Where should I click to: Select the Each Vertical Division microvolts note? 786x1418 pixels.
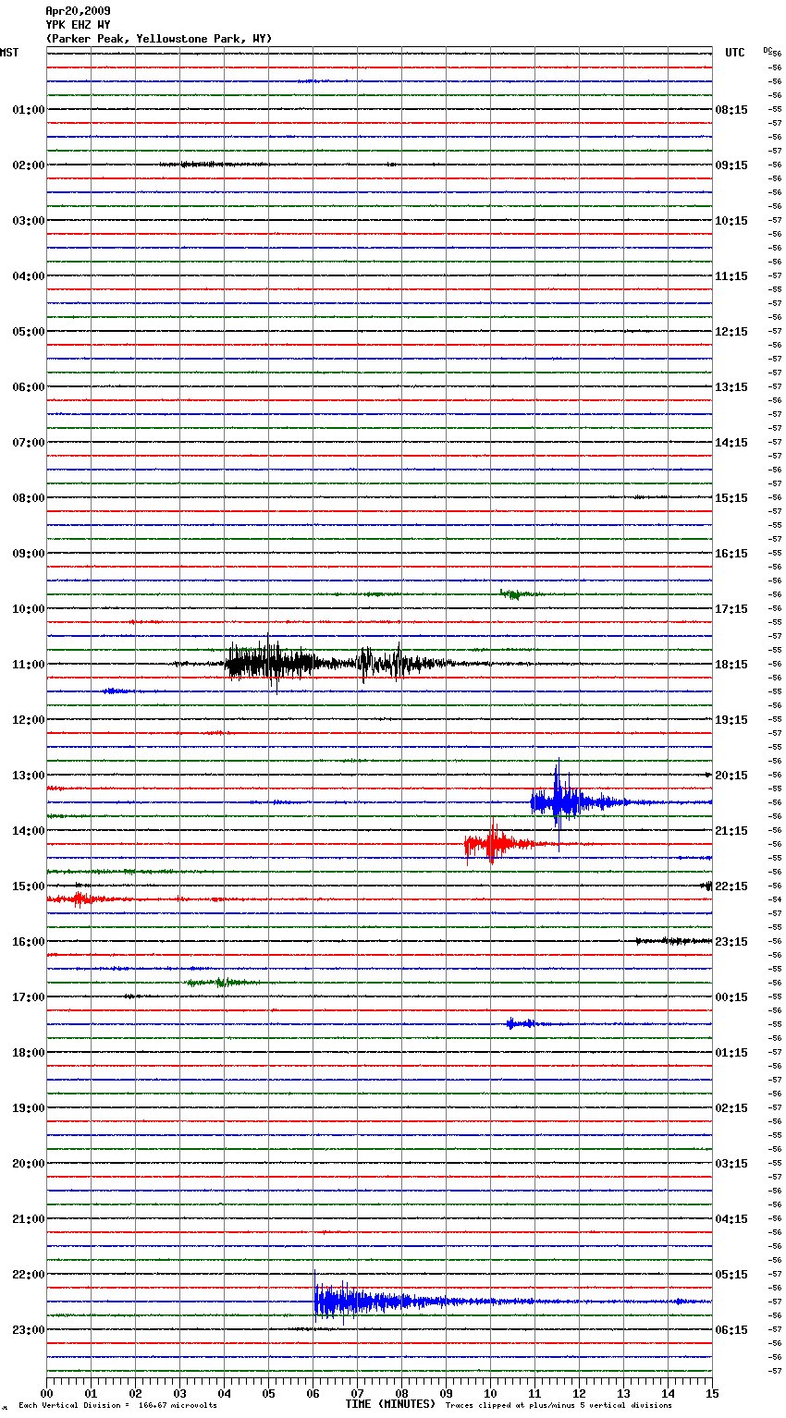(117, 1406)
